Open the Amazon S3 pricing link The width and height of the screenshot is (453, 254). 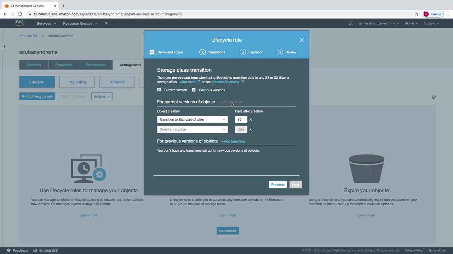[228, 82]
